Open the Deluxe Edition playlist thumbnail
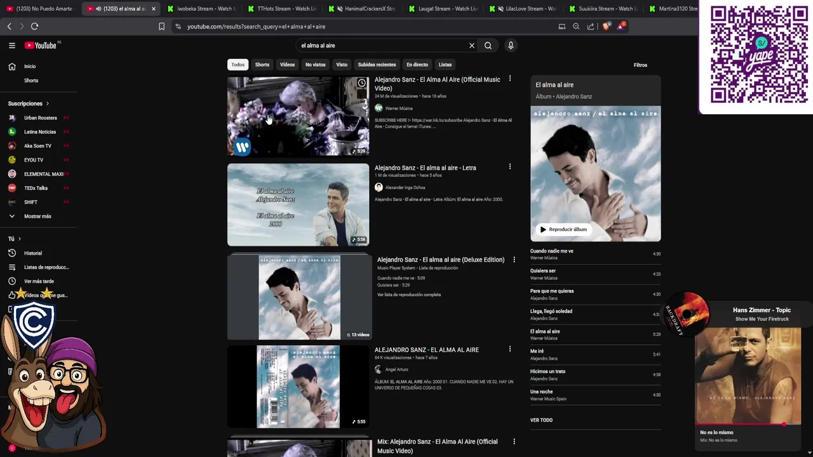Screen dimensions: 813x457 tap(299, 297)
